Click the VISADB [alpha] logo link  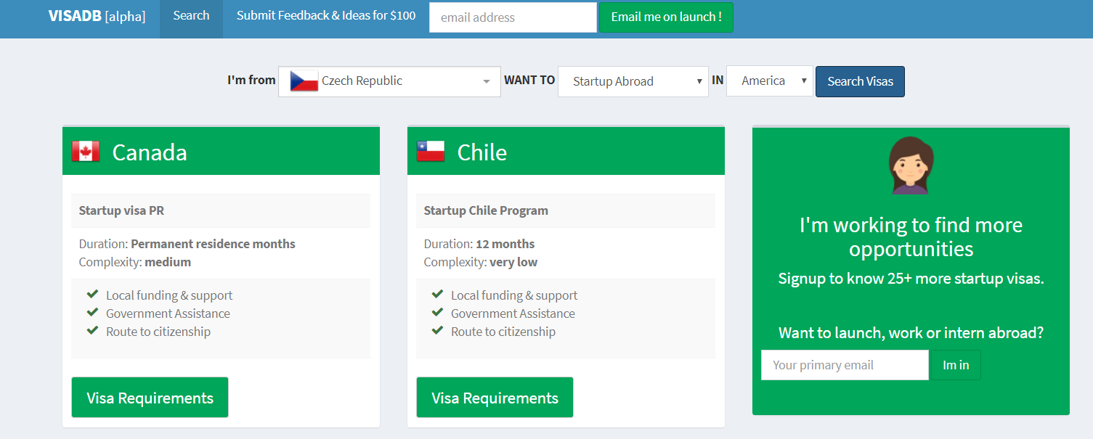(x=97, y=16)
